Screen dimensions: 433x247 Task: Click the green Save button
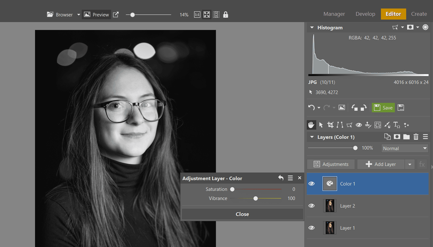(383, 108)
